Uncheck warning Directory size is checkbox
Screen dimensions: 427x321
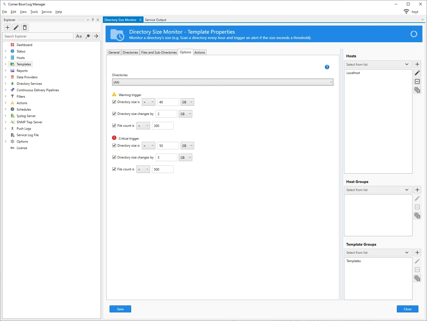114,102
